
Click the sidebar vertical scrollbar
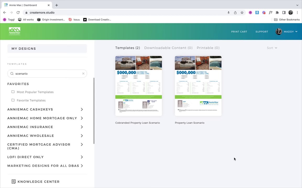click(x=94, y=111)
